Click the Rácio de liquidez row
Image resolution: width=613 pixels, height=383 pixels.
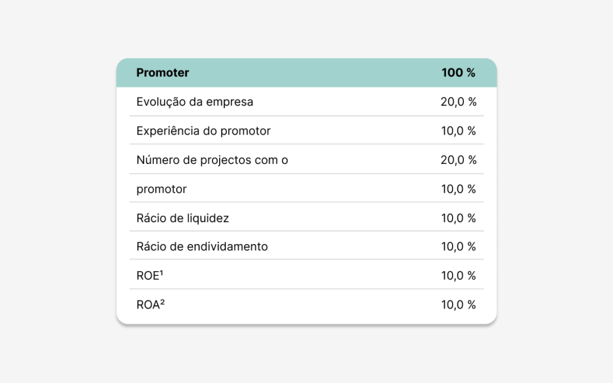[306, 217]
